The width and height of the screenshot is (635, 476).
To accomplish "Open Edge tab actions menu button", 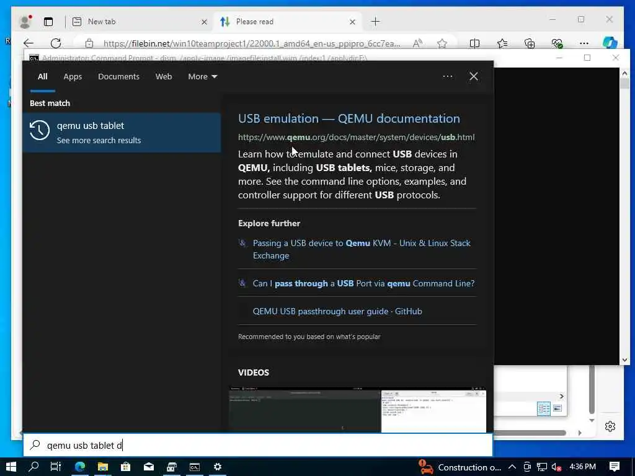I will point(48,22).
